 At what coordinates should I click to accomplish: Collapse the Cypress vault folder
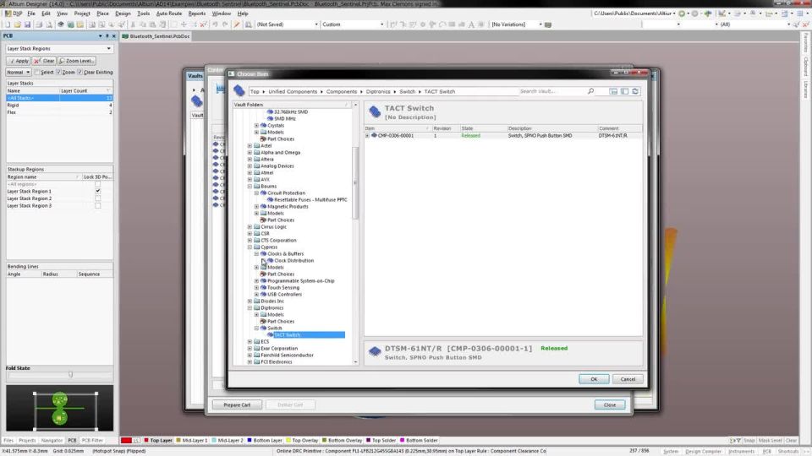click(x=250, y=247)
